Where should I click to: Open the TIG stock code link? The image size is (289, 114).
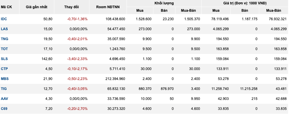click(x=4, y=89)
